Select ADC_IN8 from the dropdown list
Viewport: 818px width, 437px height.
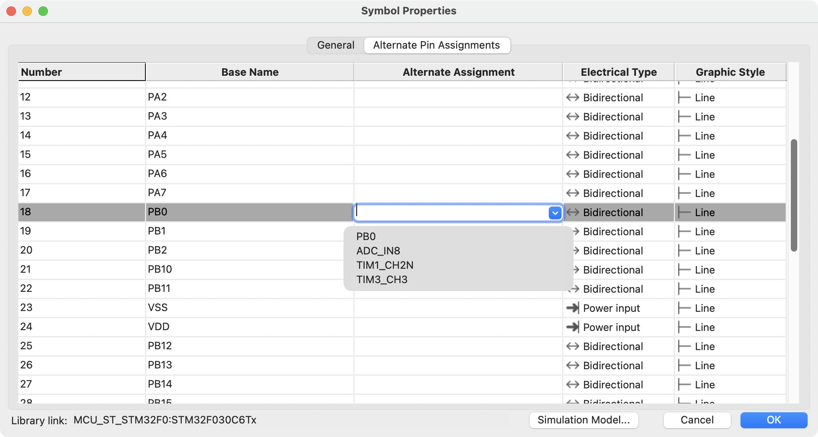coord(379,251)
